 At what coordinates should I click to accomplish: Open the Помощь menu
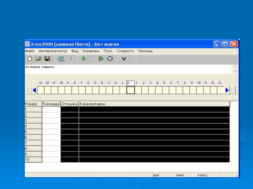tap(145, 51)
